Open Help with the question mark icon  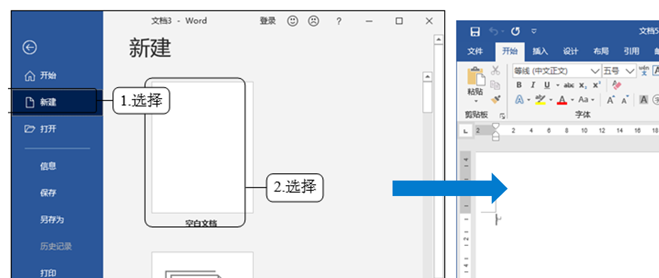(x=339, y=21)
